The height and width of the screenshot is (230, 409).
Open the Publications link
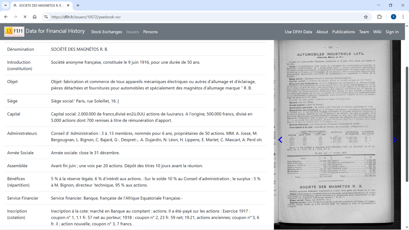343,32
